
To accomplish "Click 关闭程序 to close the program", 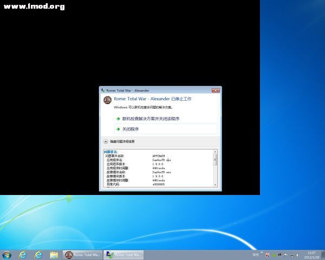I will point(131,129).
